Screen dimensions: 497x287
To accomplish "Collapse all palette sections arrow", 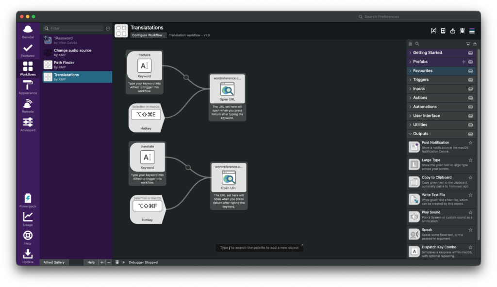I will click(x=475, y=44).
